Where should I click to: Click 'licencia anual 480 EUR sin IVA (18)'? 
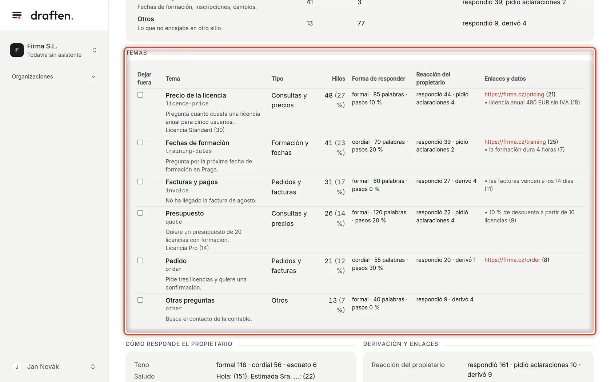pyautogui.click(x=532, y=103)
